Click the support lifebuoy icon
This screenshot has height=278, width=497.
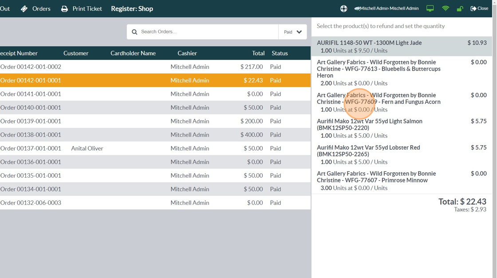tap(343, 8)
